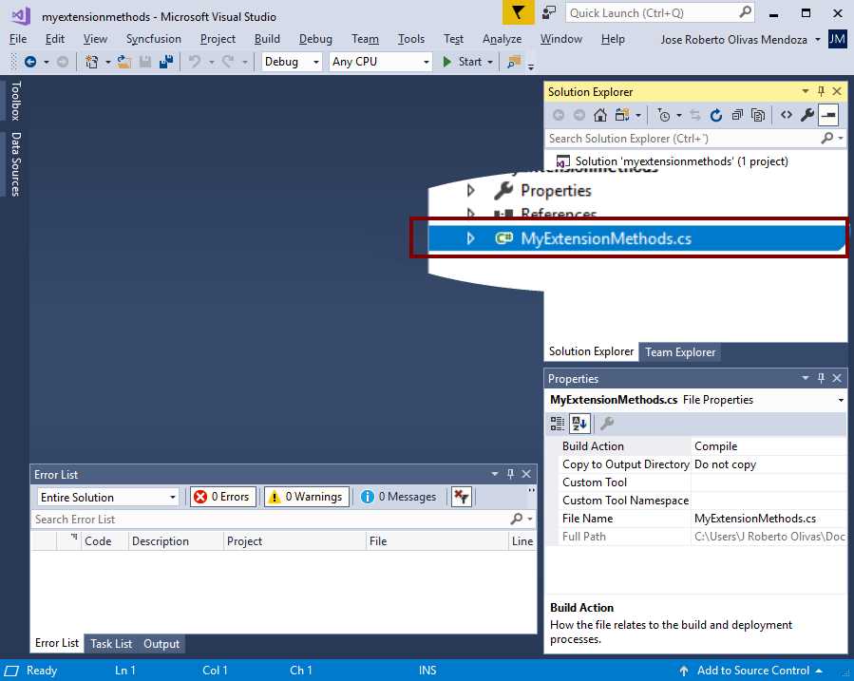
Task: Click the Collapse All icon in Solution Explorer
Action: 737,115
